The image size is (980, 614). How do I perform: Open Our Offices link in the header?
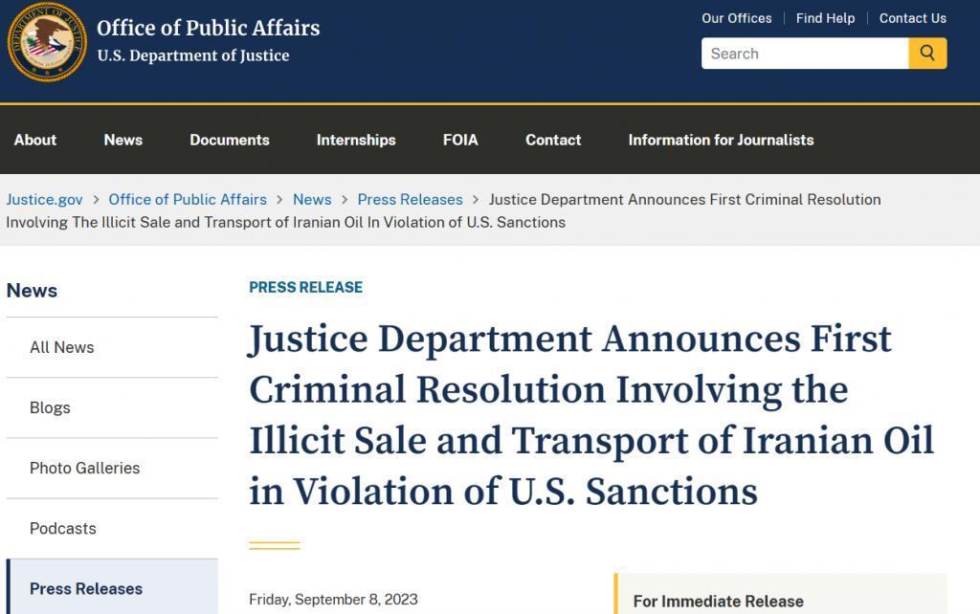pos(736,17)
